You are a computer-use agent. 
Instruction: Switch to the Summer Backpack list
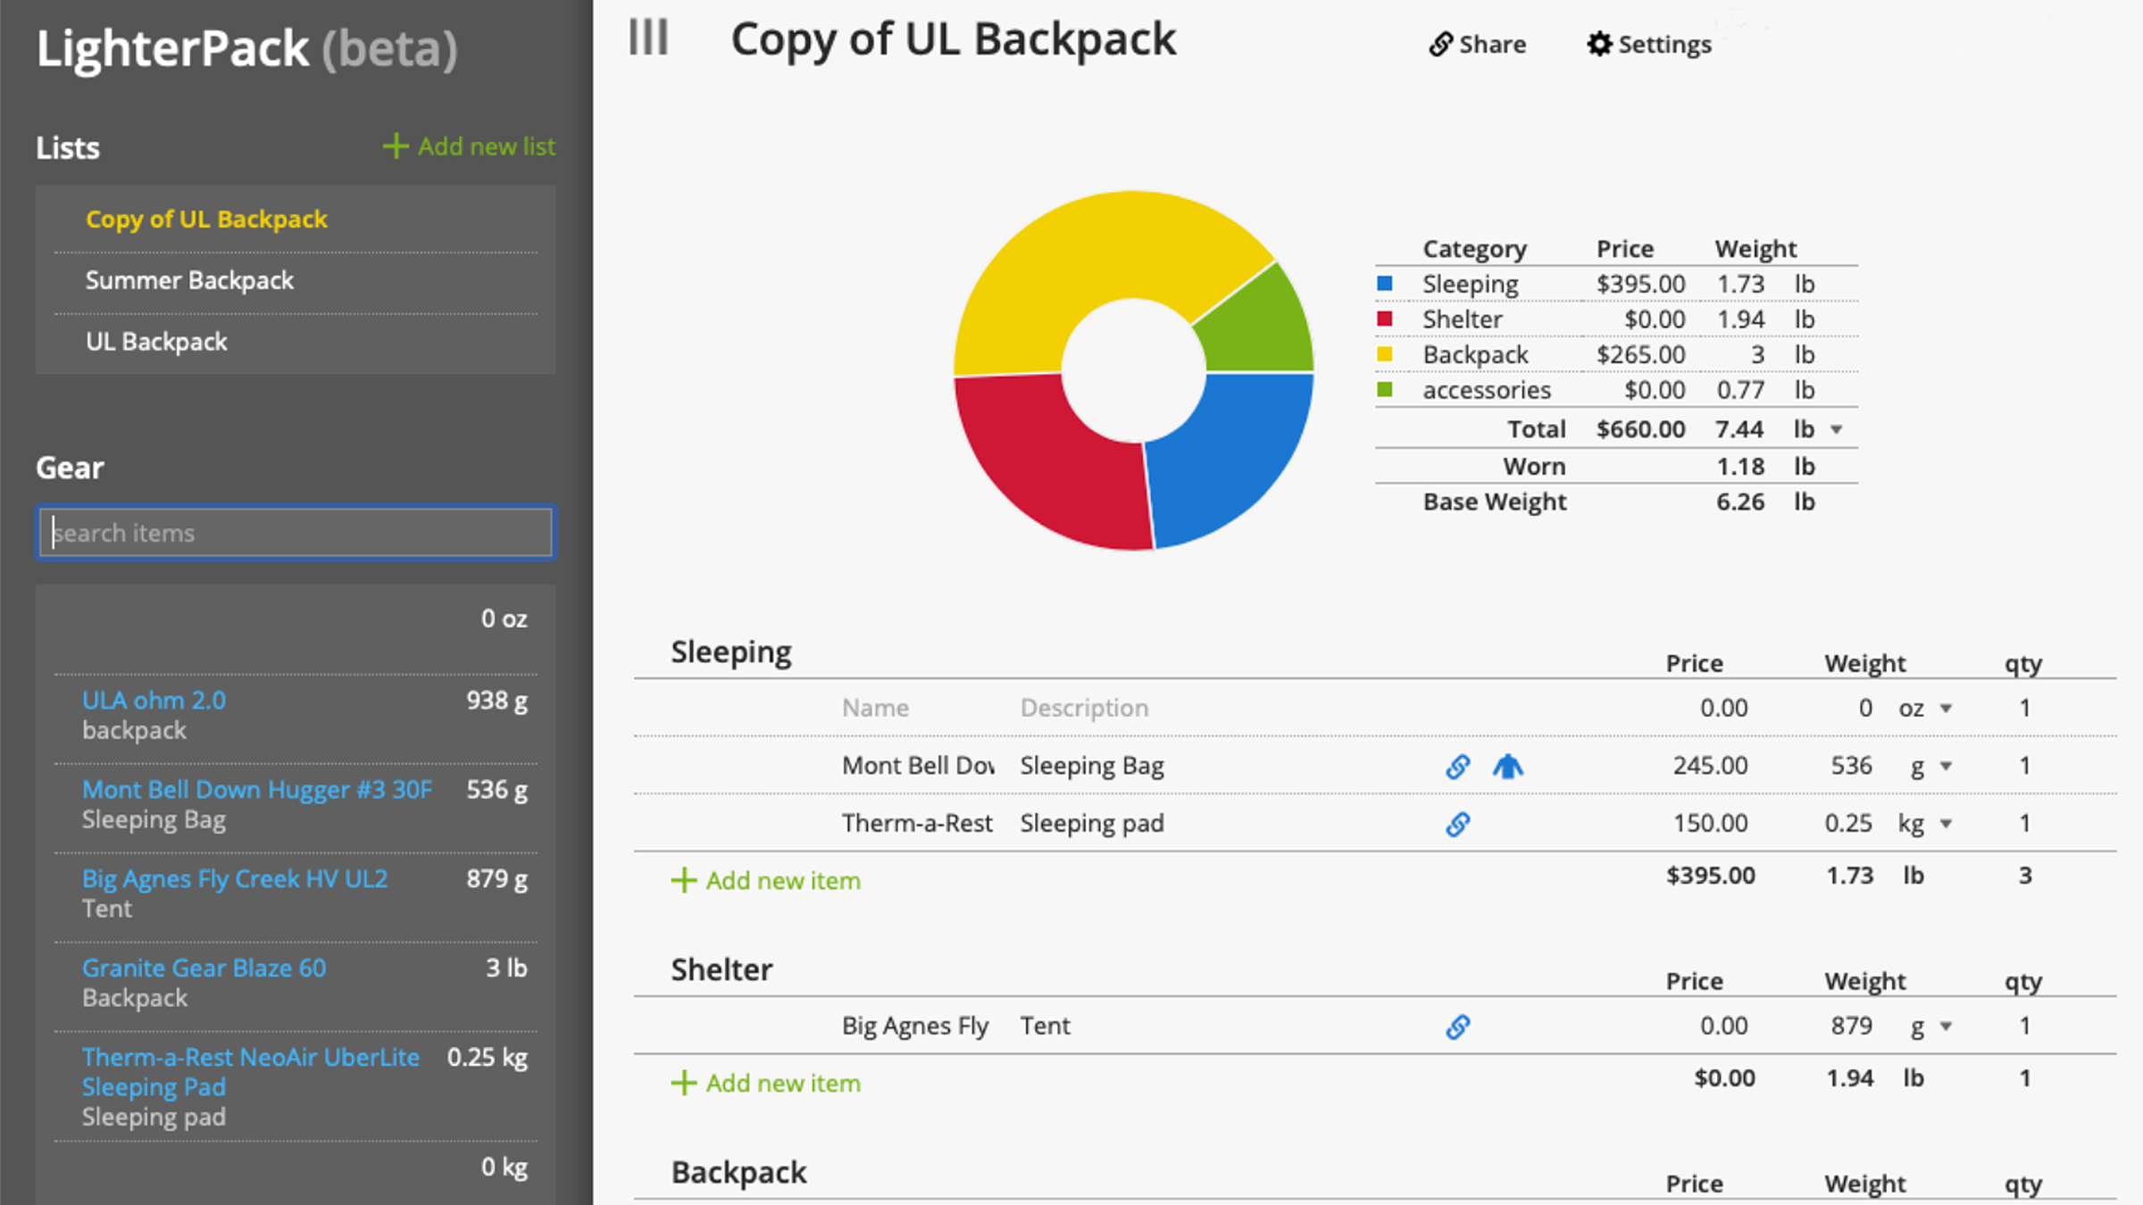(x=188, y=279)
